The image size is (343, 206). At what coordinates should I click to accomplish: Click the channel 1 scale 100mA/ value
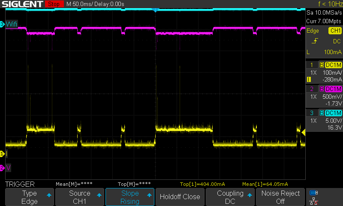point(332,73)
